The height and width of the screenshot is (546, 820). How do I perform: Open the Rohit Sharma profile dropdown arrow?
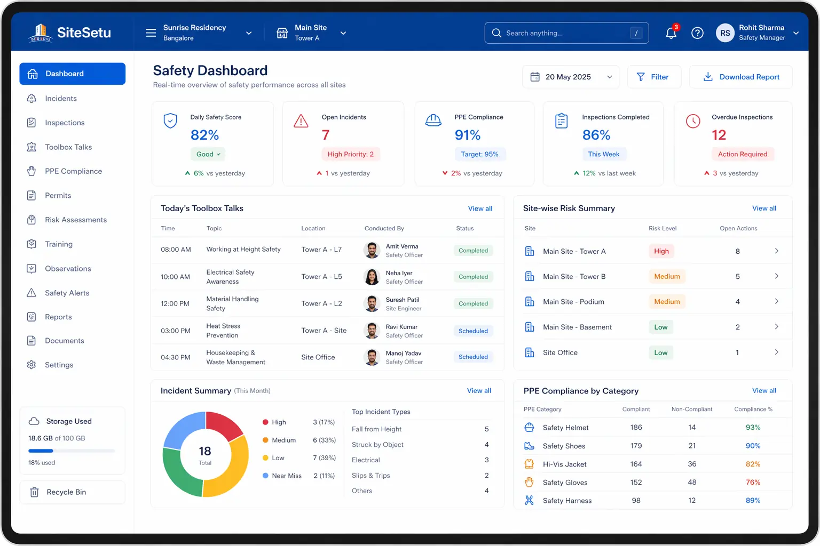tap(796, 33)
